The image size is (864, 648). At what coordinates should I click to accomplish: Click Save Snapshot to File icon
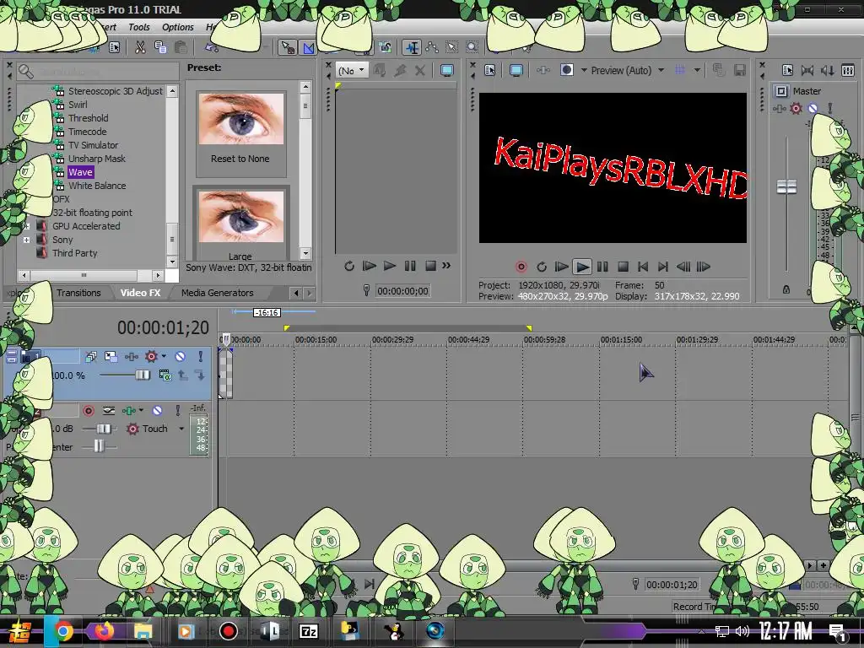739,70
